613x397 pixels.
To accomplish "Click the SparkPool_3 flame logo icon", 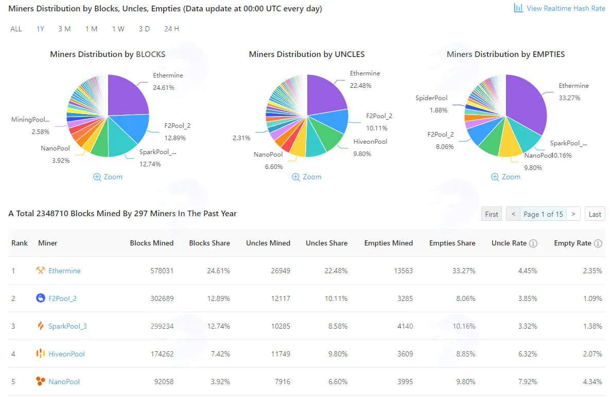I will pyautogui.click(x=40, y=326).
